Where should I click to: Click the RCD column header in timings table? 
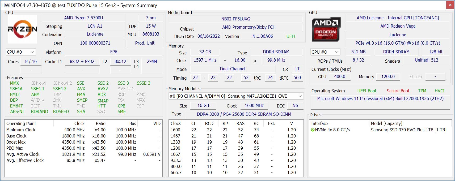coord(209,124)
